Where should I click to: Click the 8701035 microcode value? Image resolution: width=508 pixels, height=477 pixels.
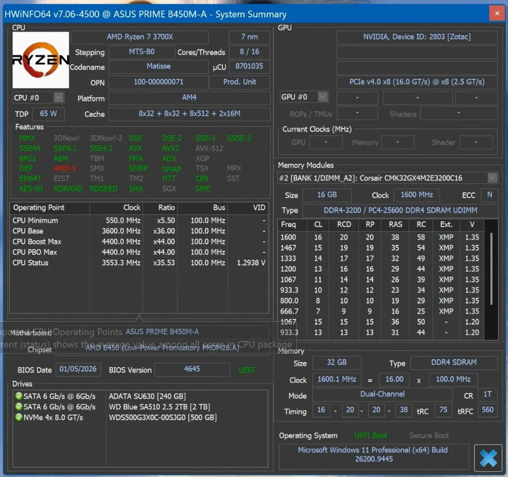pyautogui.click(x=249, y=67)
